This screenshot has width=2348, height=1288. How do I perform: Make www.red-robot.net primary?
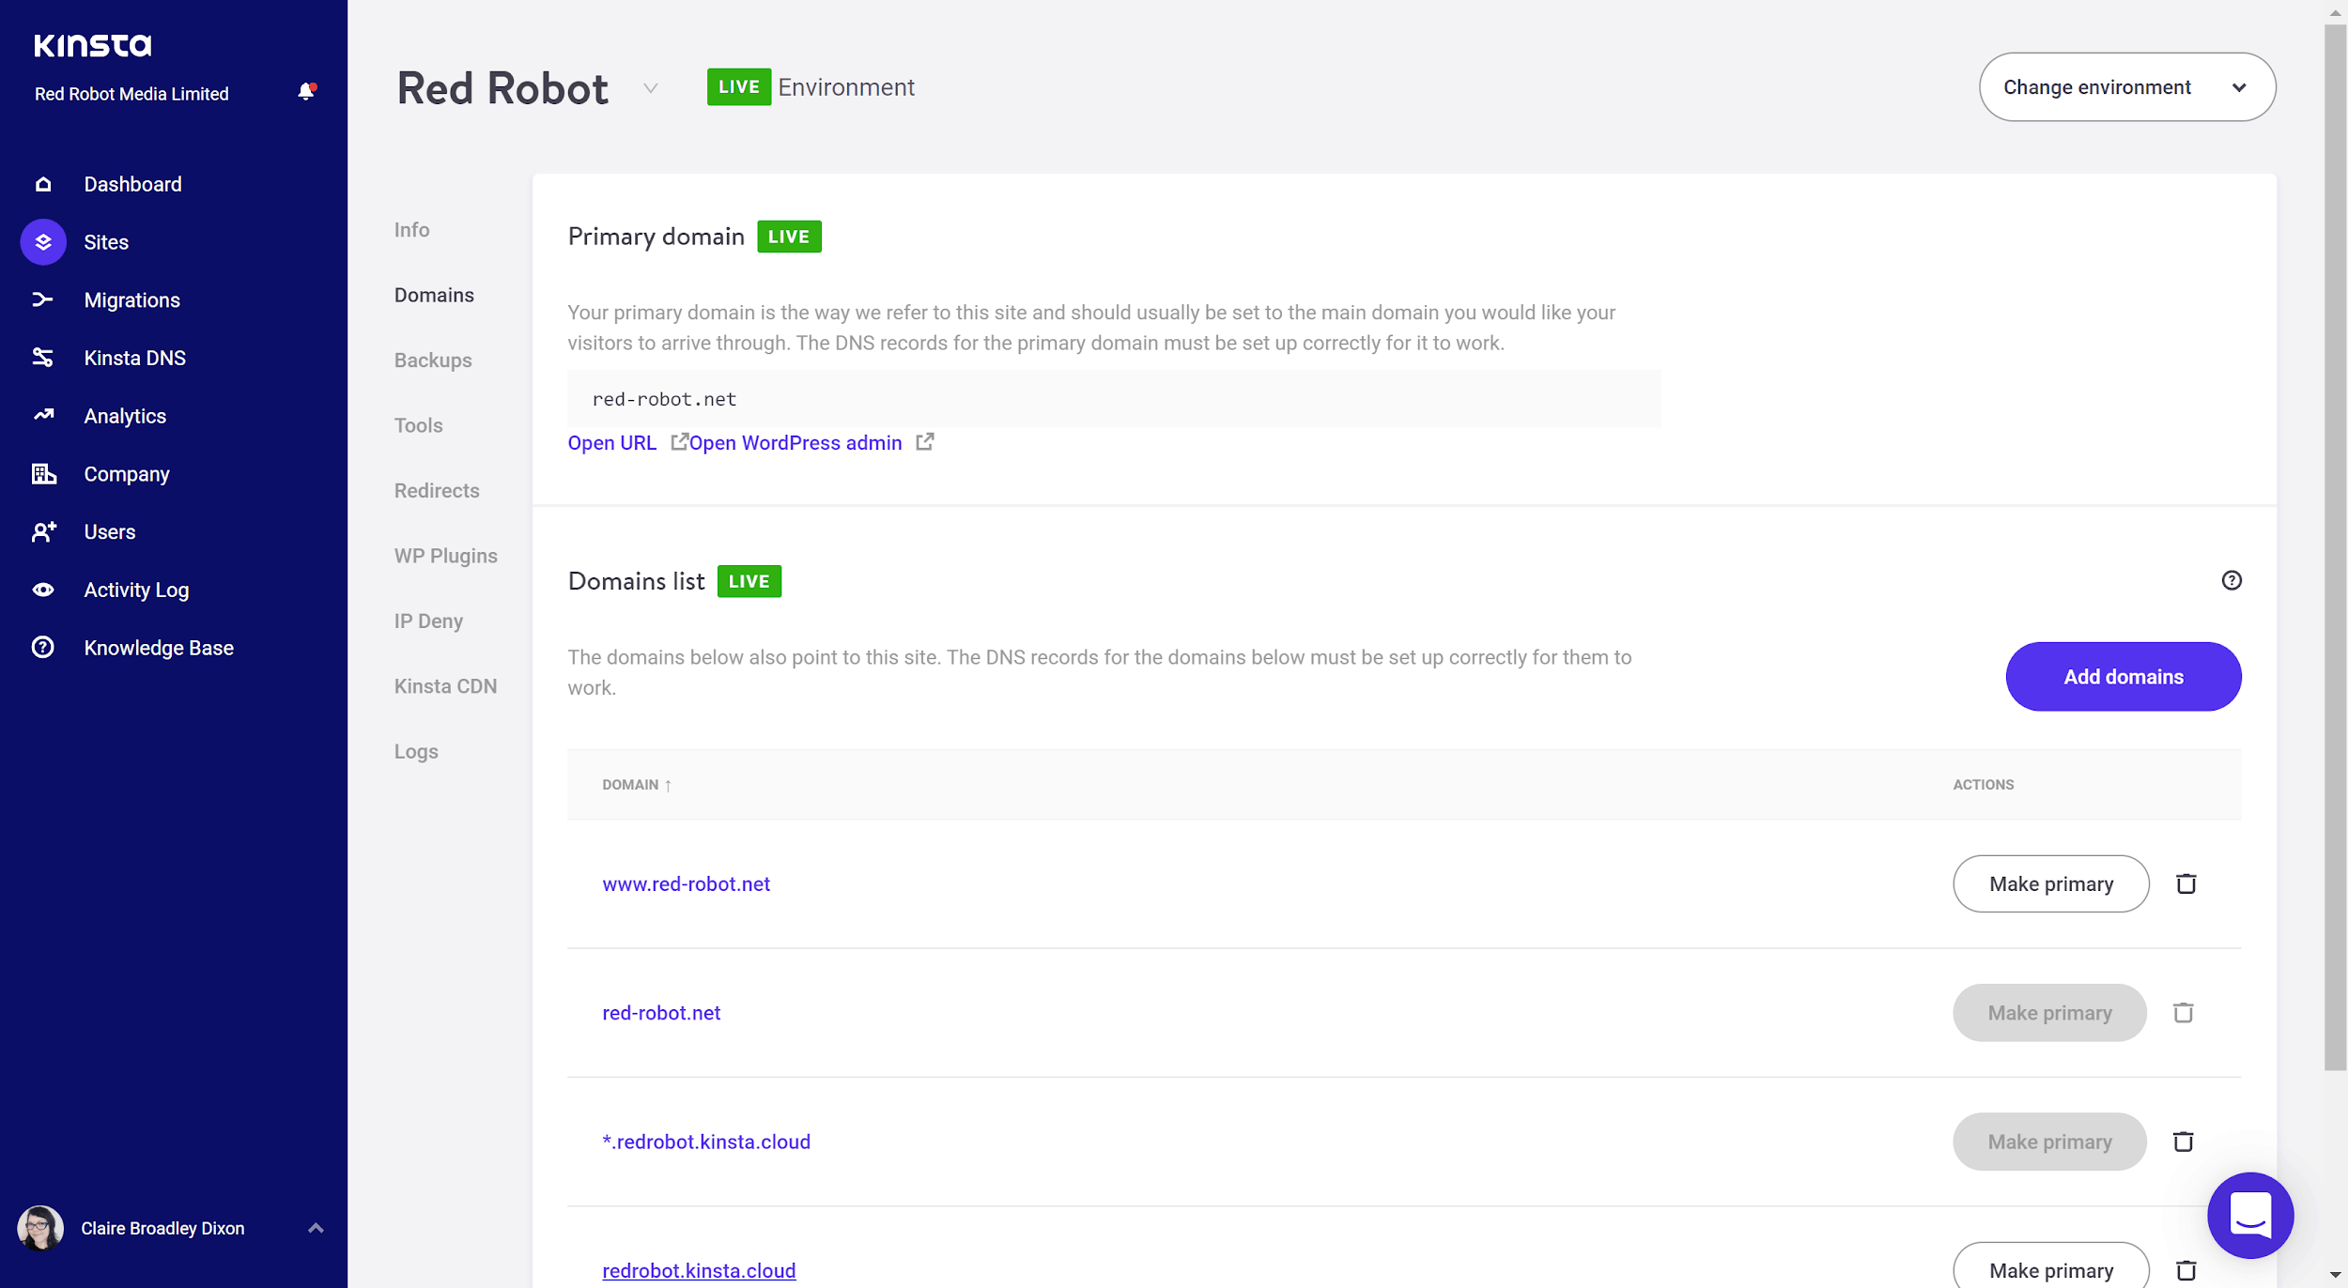(x=2051, y=884)
